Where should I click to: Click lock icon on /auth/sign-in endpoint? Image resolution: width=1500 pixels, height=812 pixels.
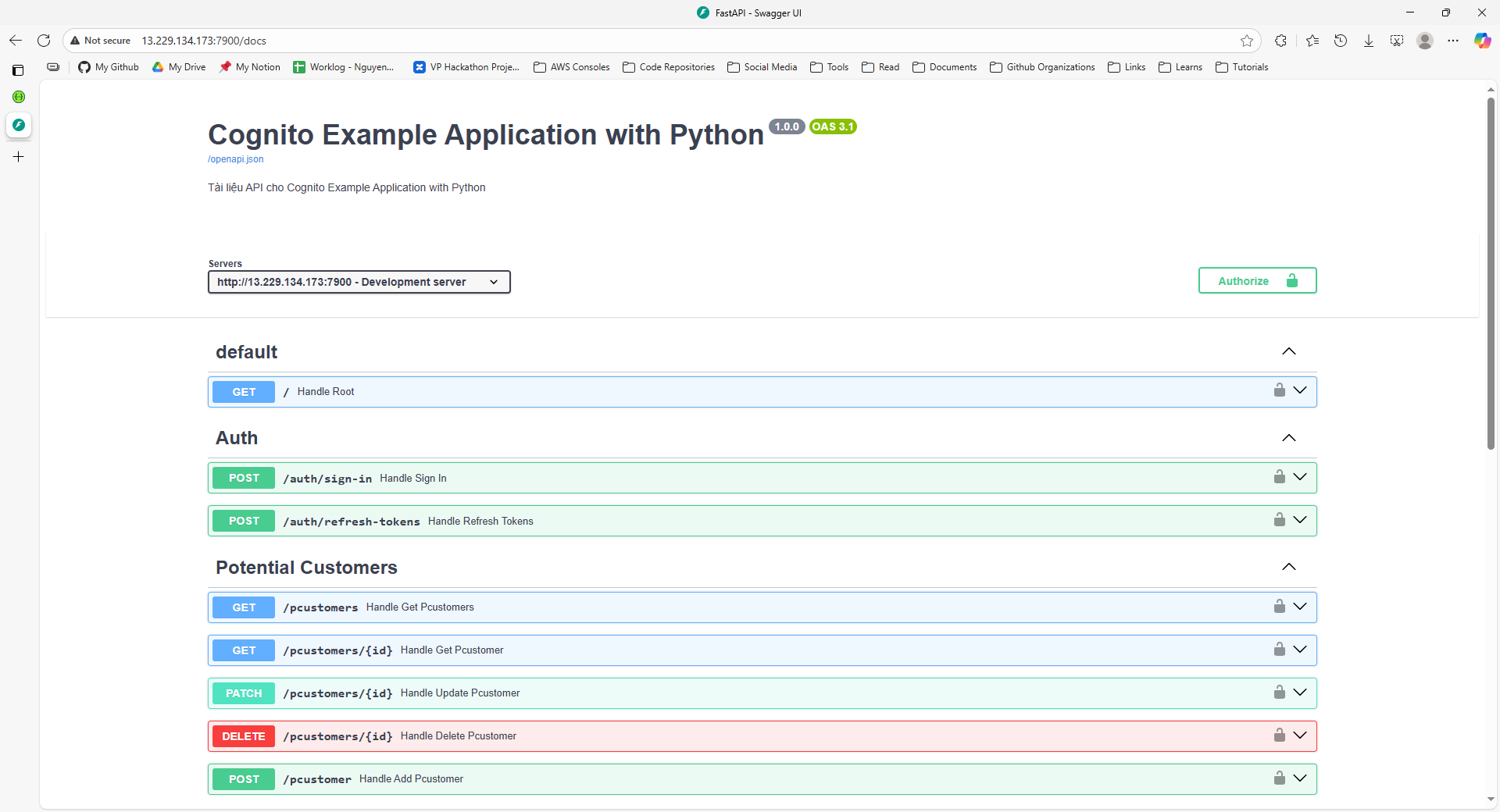point(1279,477)
